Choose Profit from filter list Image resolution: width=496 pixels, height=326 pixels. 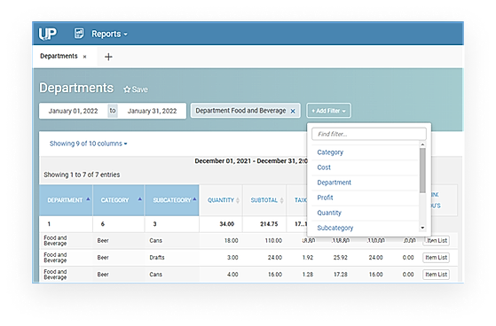(x=325, y=198)
